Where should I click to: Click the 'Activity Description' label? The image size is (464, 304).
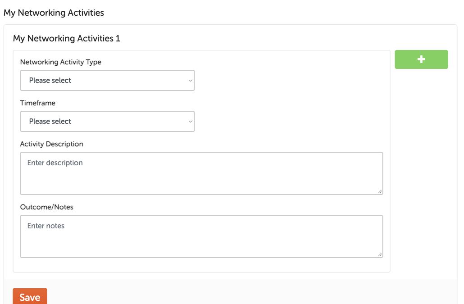click(51, 144)
